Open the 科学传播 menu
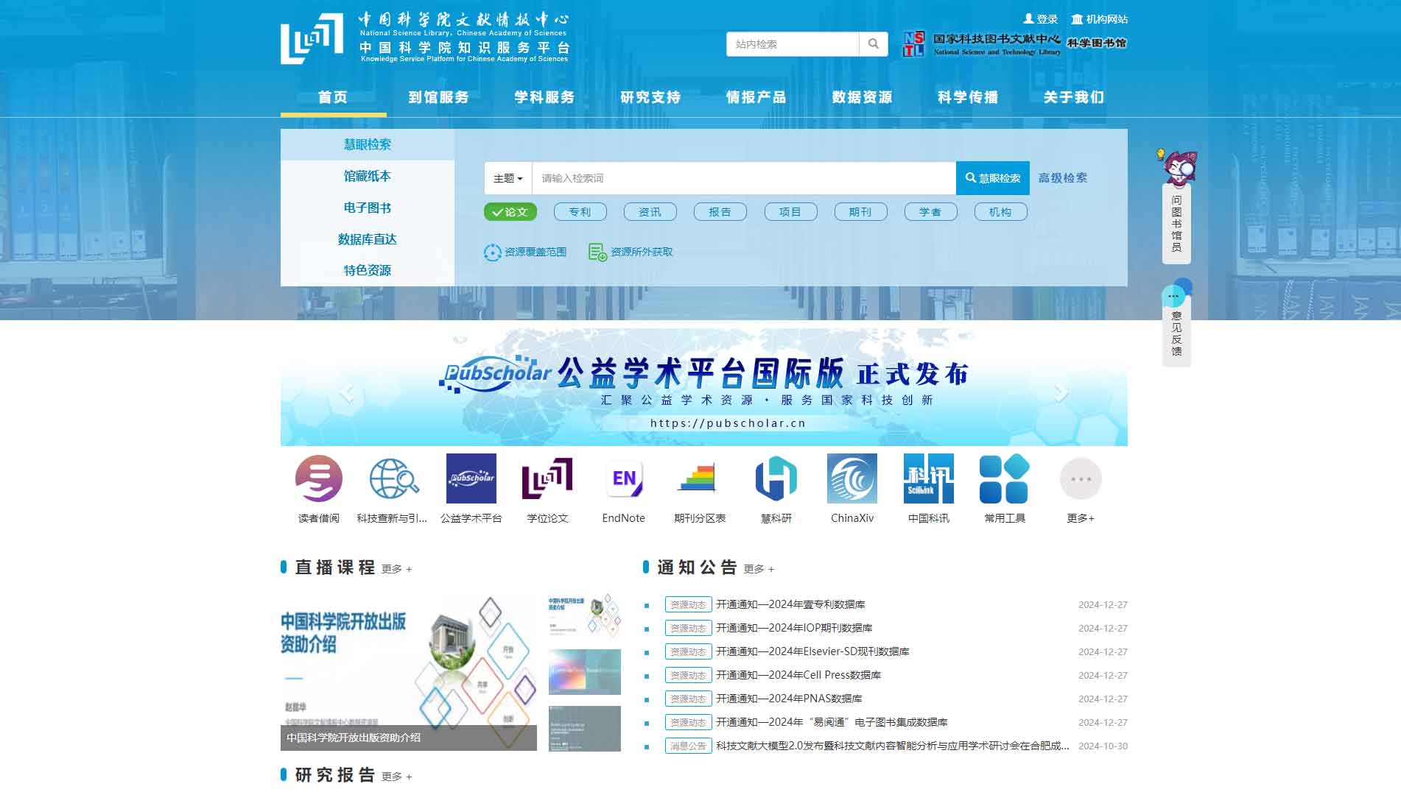This screenshot has height=795, width=1401. (968, 97)
